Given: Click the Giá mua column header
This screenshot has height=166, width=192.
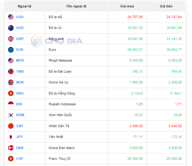Looking at the screenshot, I should 127,6.
